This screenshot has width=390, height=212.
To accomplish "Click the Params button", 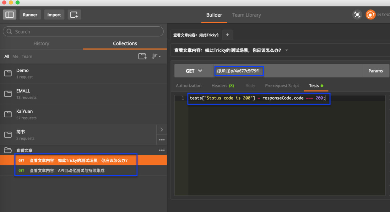I will pos(376,71).
